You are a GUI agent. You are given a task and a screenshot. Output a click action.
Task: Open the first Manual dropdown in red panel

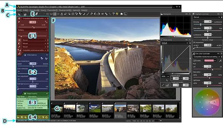click(34, 40)
